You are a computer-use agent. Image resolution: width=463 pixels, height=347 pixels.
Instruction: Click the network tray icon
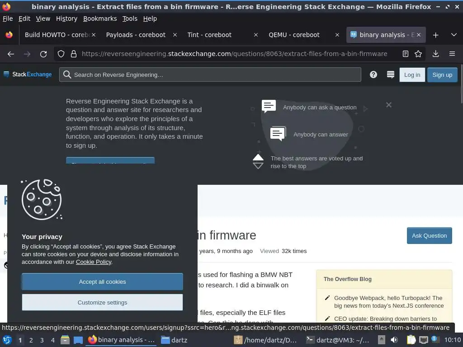point(423,340)
